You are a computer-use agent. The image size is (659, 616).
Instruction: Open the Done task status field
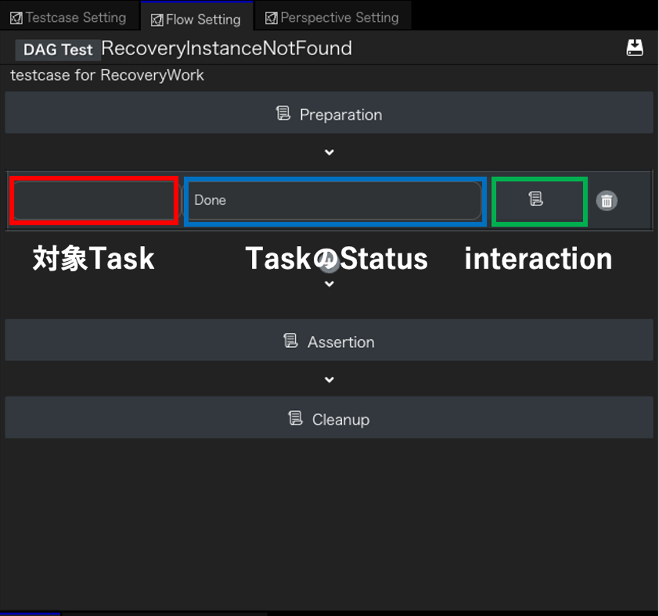click(335, 200)
